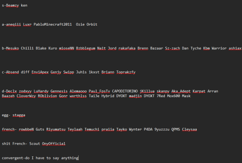Click the name 'Kbm'
The height and width of the screenshot is (163, 242).
pos(206,48)
